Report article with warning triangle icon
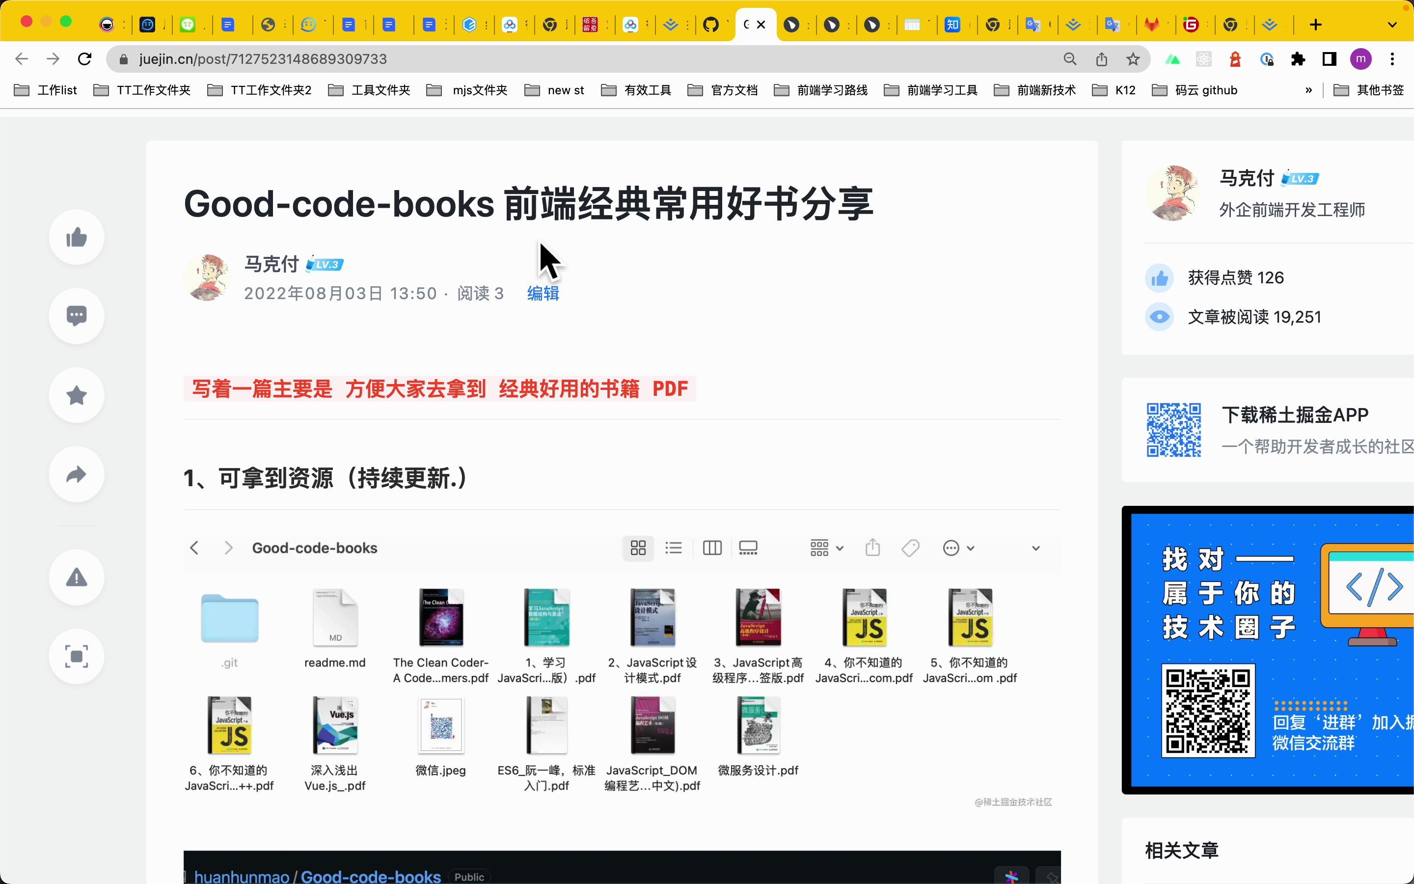 pyautogui.click(x=77, y=578)
